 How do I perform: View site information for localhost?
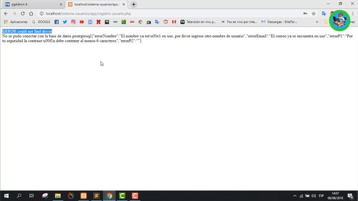pyautogui.click(x=41, y=13)
